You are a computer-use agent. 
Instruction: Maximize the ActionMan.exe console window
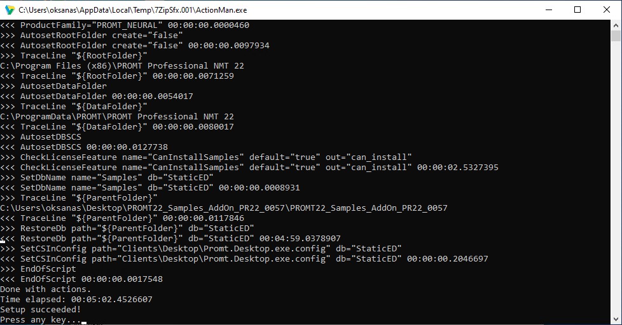[577, 10]
